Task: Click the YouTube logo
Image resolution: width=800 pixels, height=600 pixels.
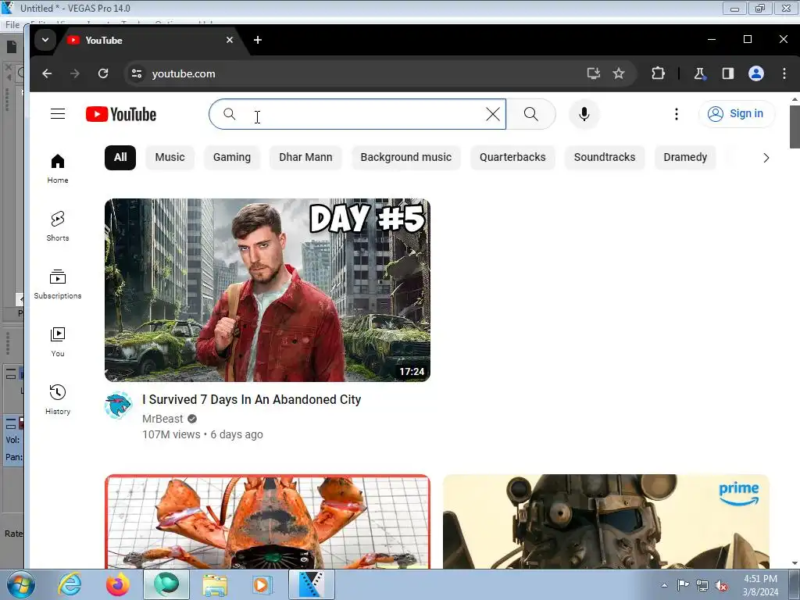Action: click(121, 114)
